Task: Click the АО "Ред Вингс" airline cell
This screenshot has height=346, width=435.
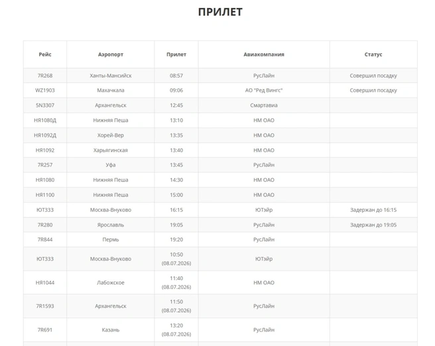Action: (x=264, y=90)
